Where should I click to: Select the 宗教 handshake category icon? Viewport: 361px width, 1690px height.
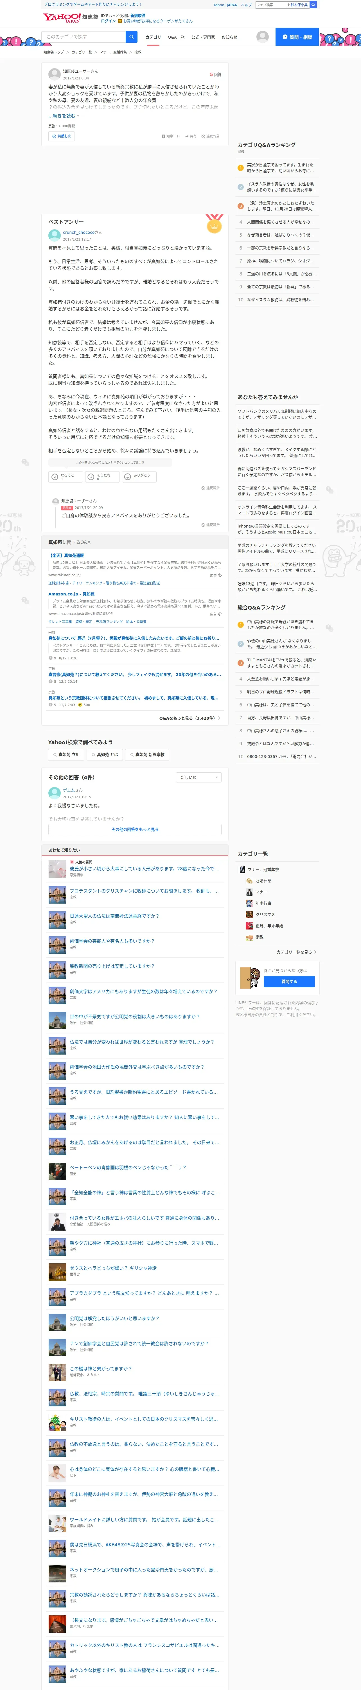click(x=249, y=937)
